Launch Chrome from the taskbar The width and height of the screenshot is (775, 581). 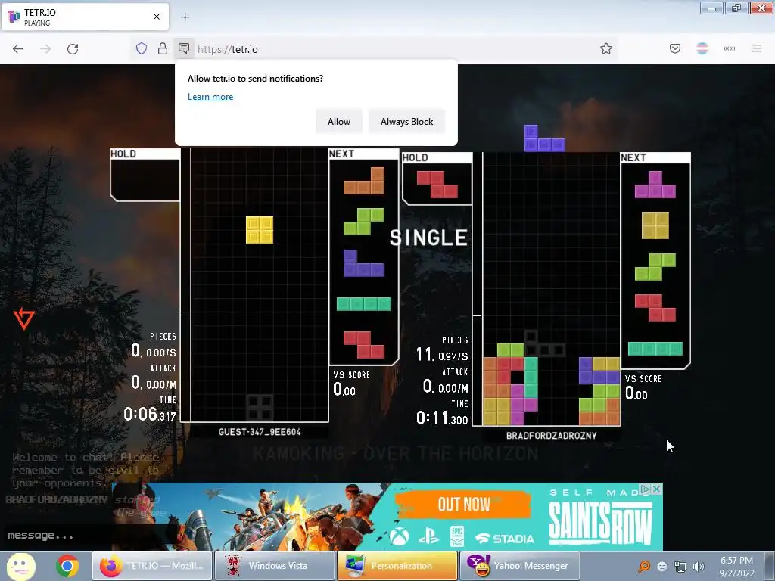tap(67, 566)
